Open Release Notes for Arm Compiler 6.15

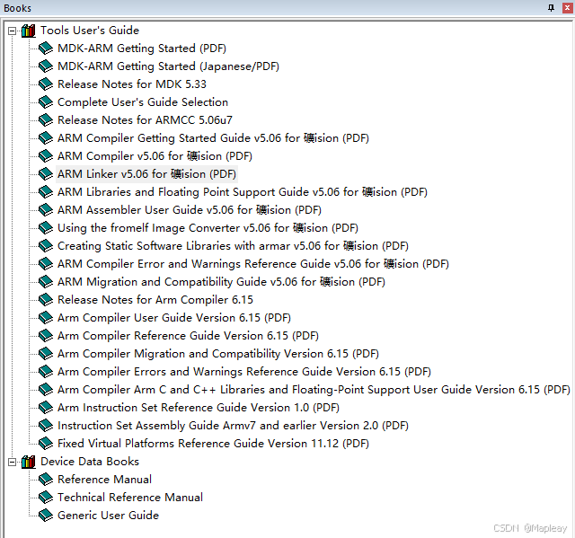[155, 300]
